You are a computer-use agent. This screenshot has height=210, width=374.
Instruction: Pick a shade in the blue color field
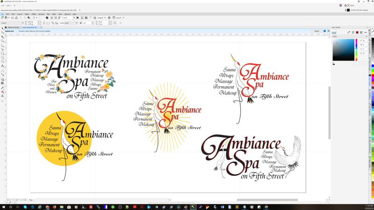pyautogui.click(x=344, y=50)
